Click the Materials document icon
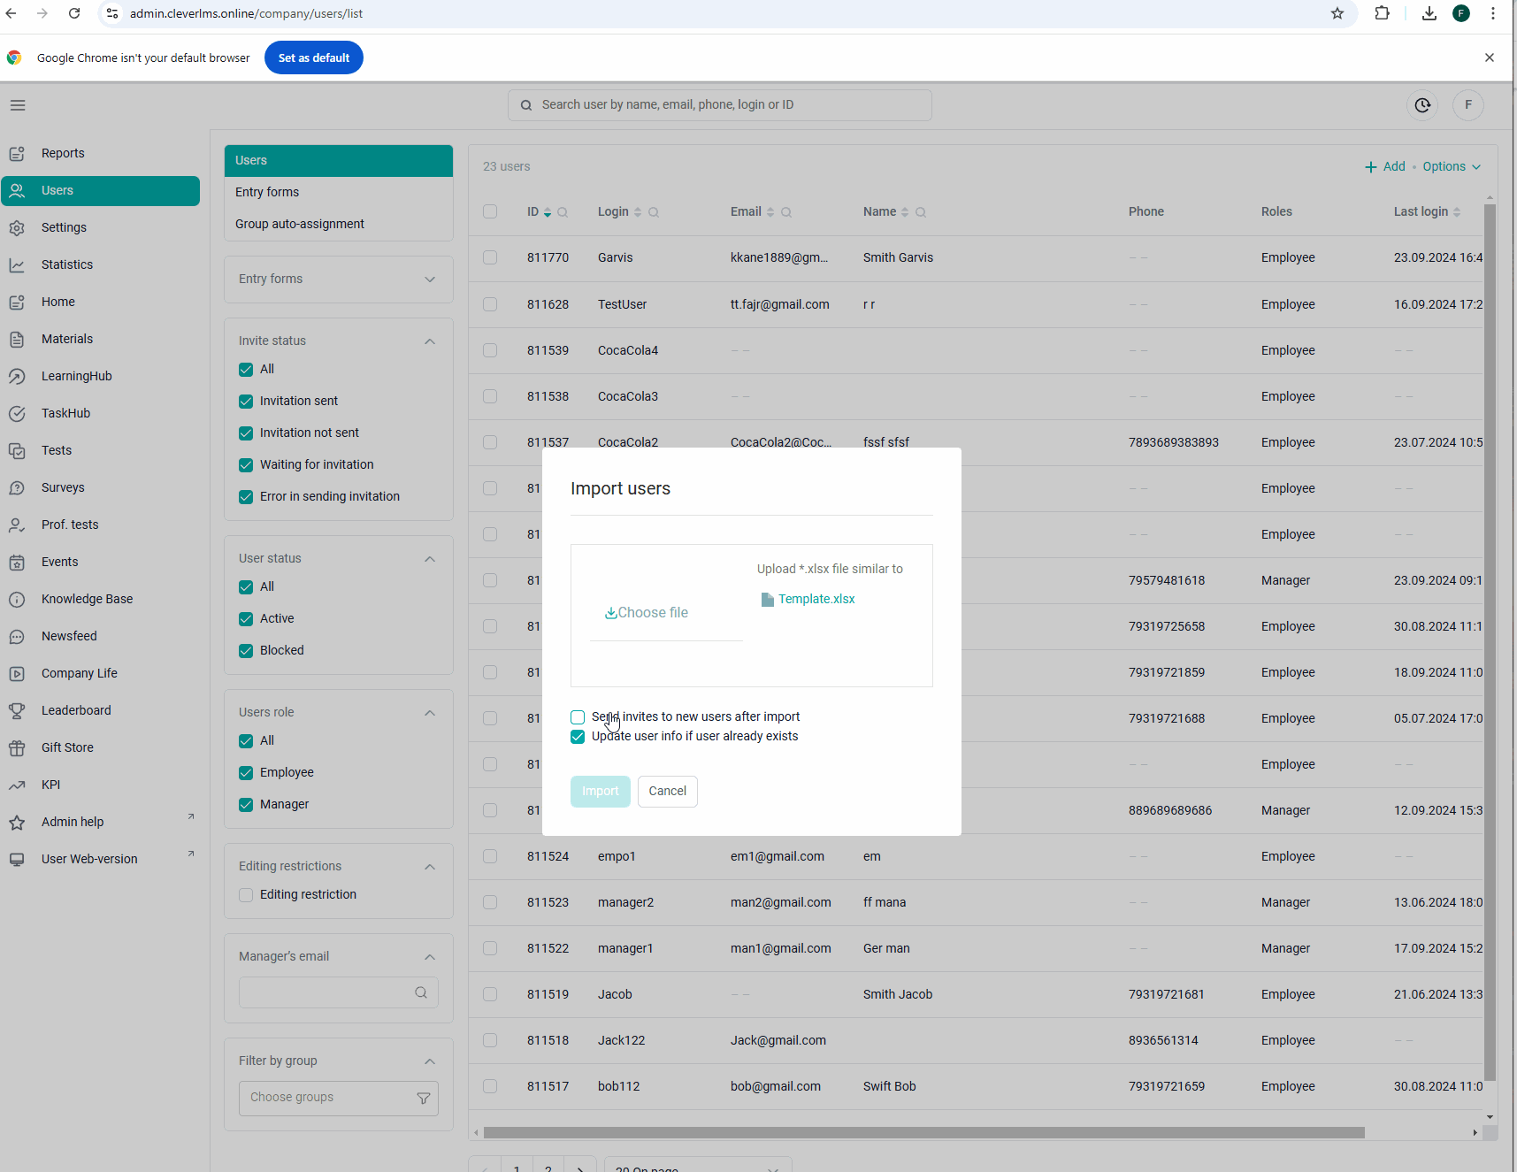 point(17,339)
